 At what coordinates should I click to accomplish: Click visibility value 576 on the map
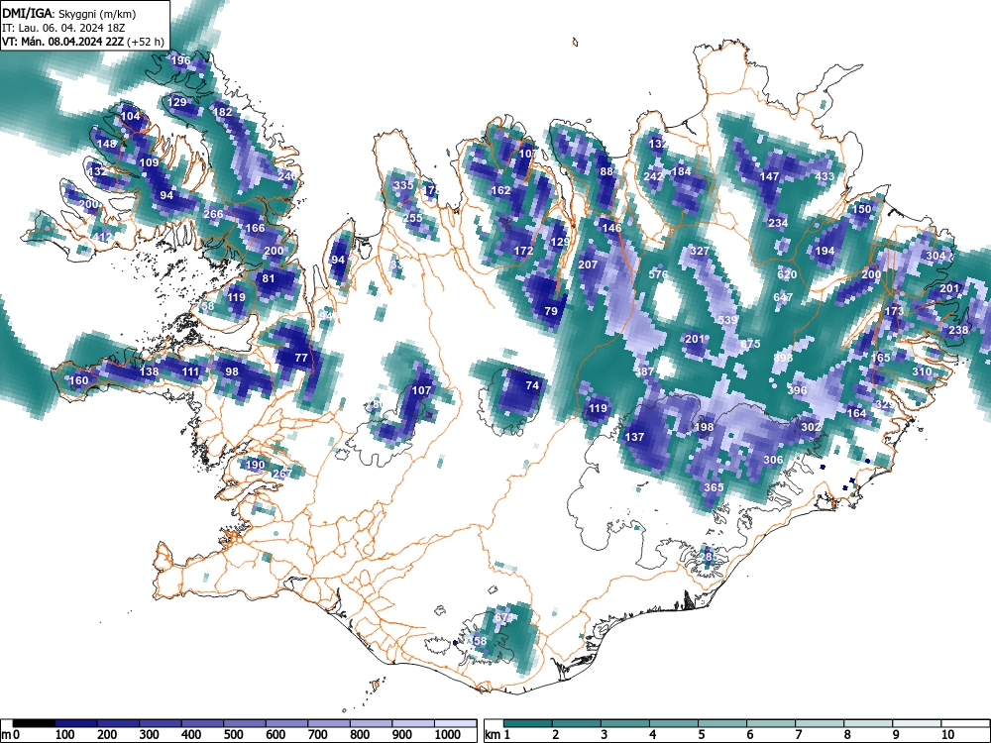click(657, 274)
